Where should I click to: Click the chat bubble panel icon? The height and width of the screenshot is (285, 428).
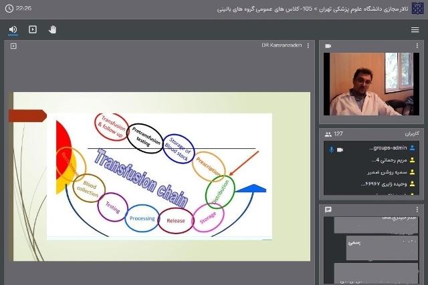pos(328,210)
